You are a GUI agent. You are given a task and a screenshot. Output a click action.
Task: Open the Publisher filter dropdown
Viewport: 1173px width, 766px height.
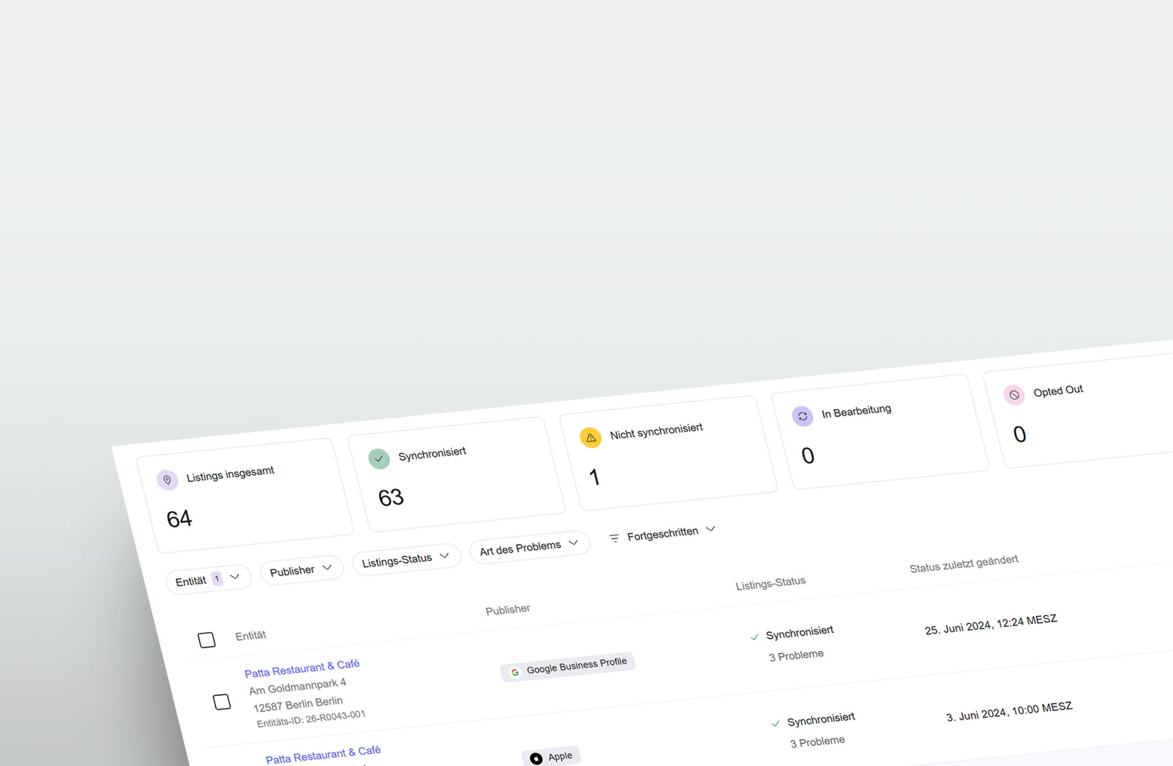(x=301, y=570)
